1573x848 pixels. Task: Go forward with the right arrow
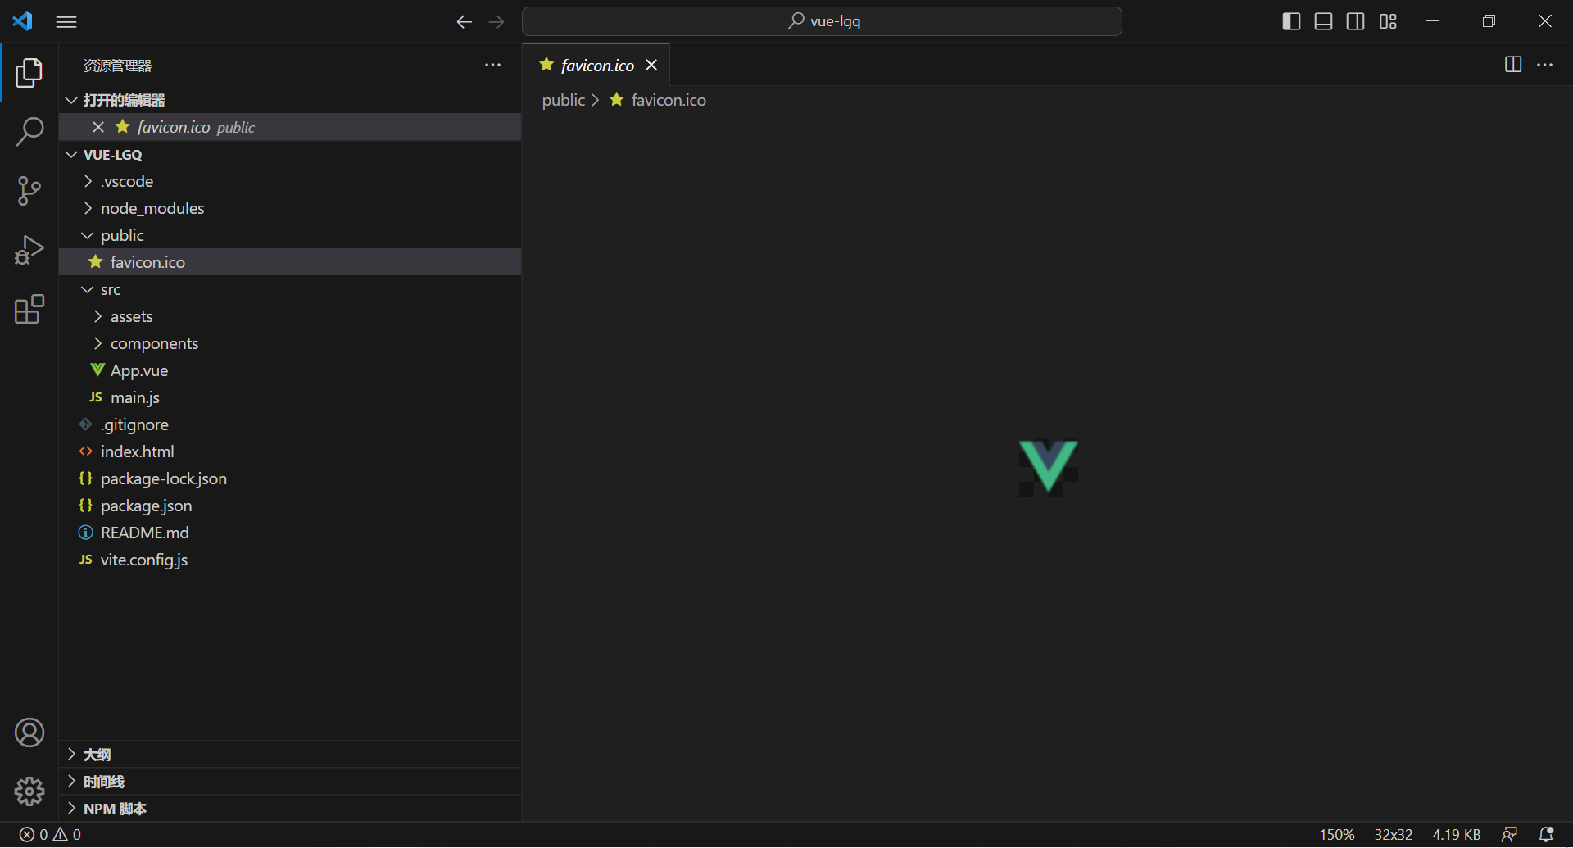[496, 22]
